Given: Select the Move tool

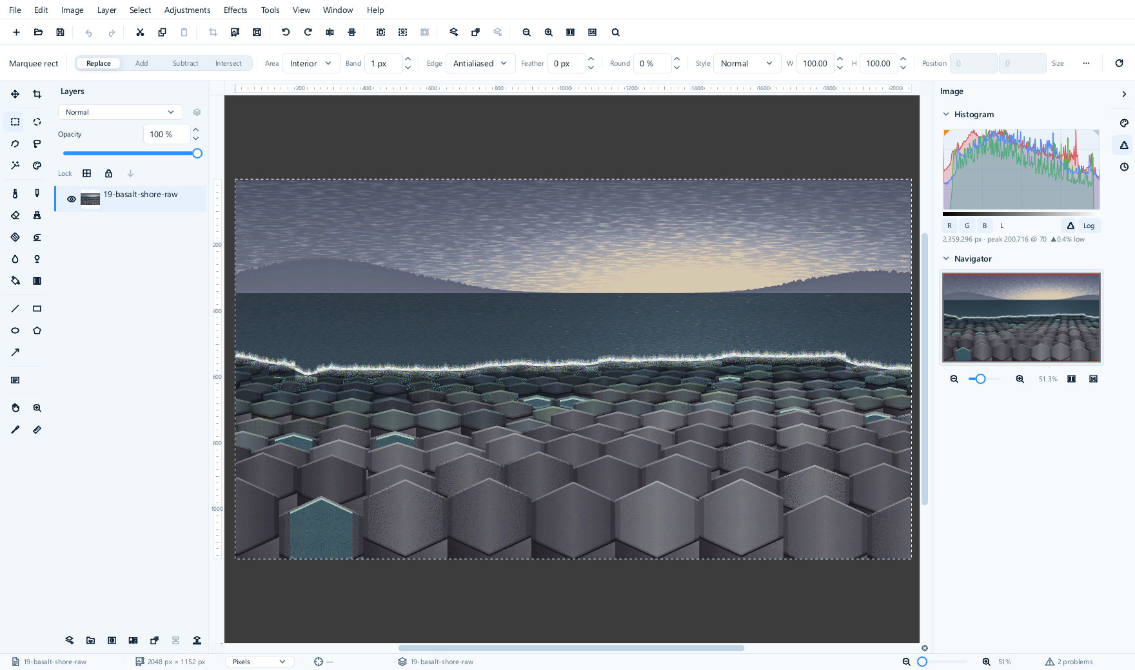Looking at the screenshot, I should tap(15, 94).
